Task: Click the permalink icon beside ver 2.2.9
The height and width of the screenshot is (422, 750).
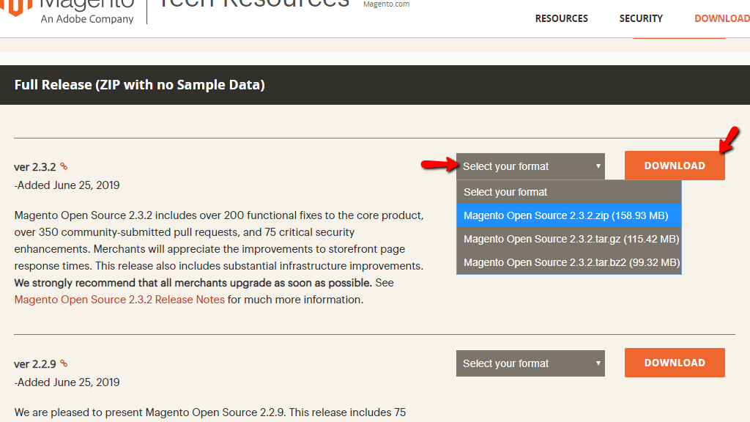Action: pos(64,363)
